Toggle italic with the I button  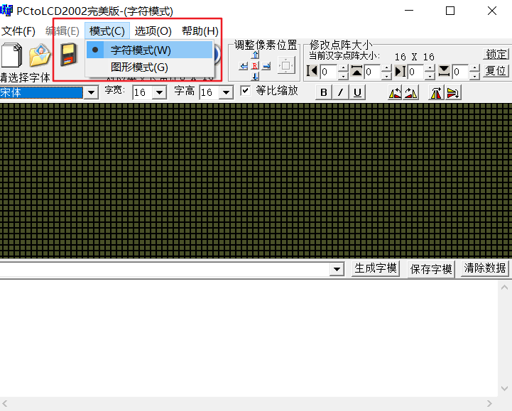[341, 93]
